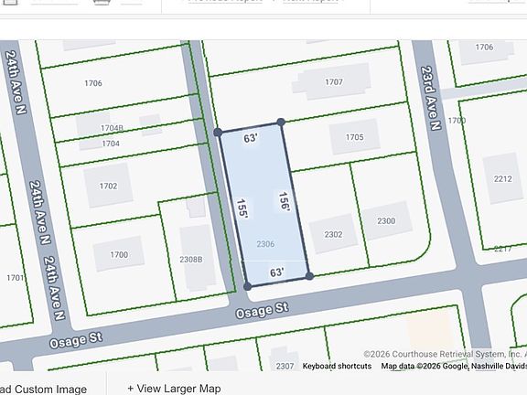Select the 1701 parcel label
The height and width of the screenshot is (395, 527).
click(16, 278)
